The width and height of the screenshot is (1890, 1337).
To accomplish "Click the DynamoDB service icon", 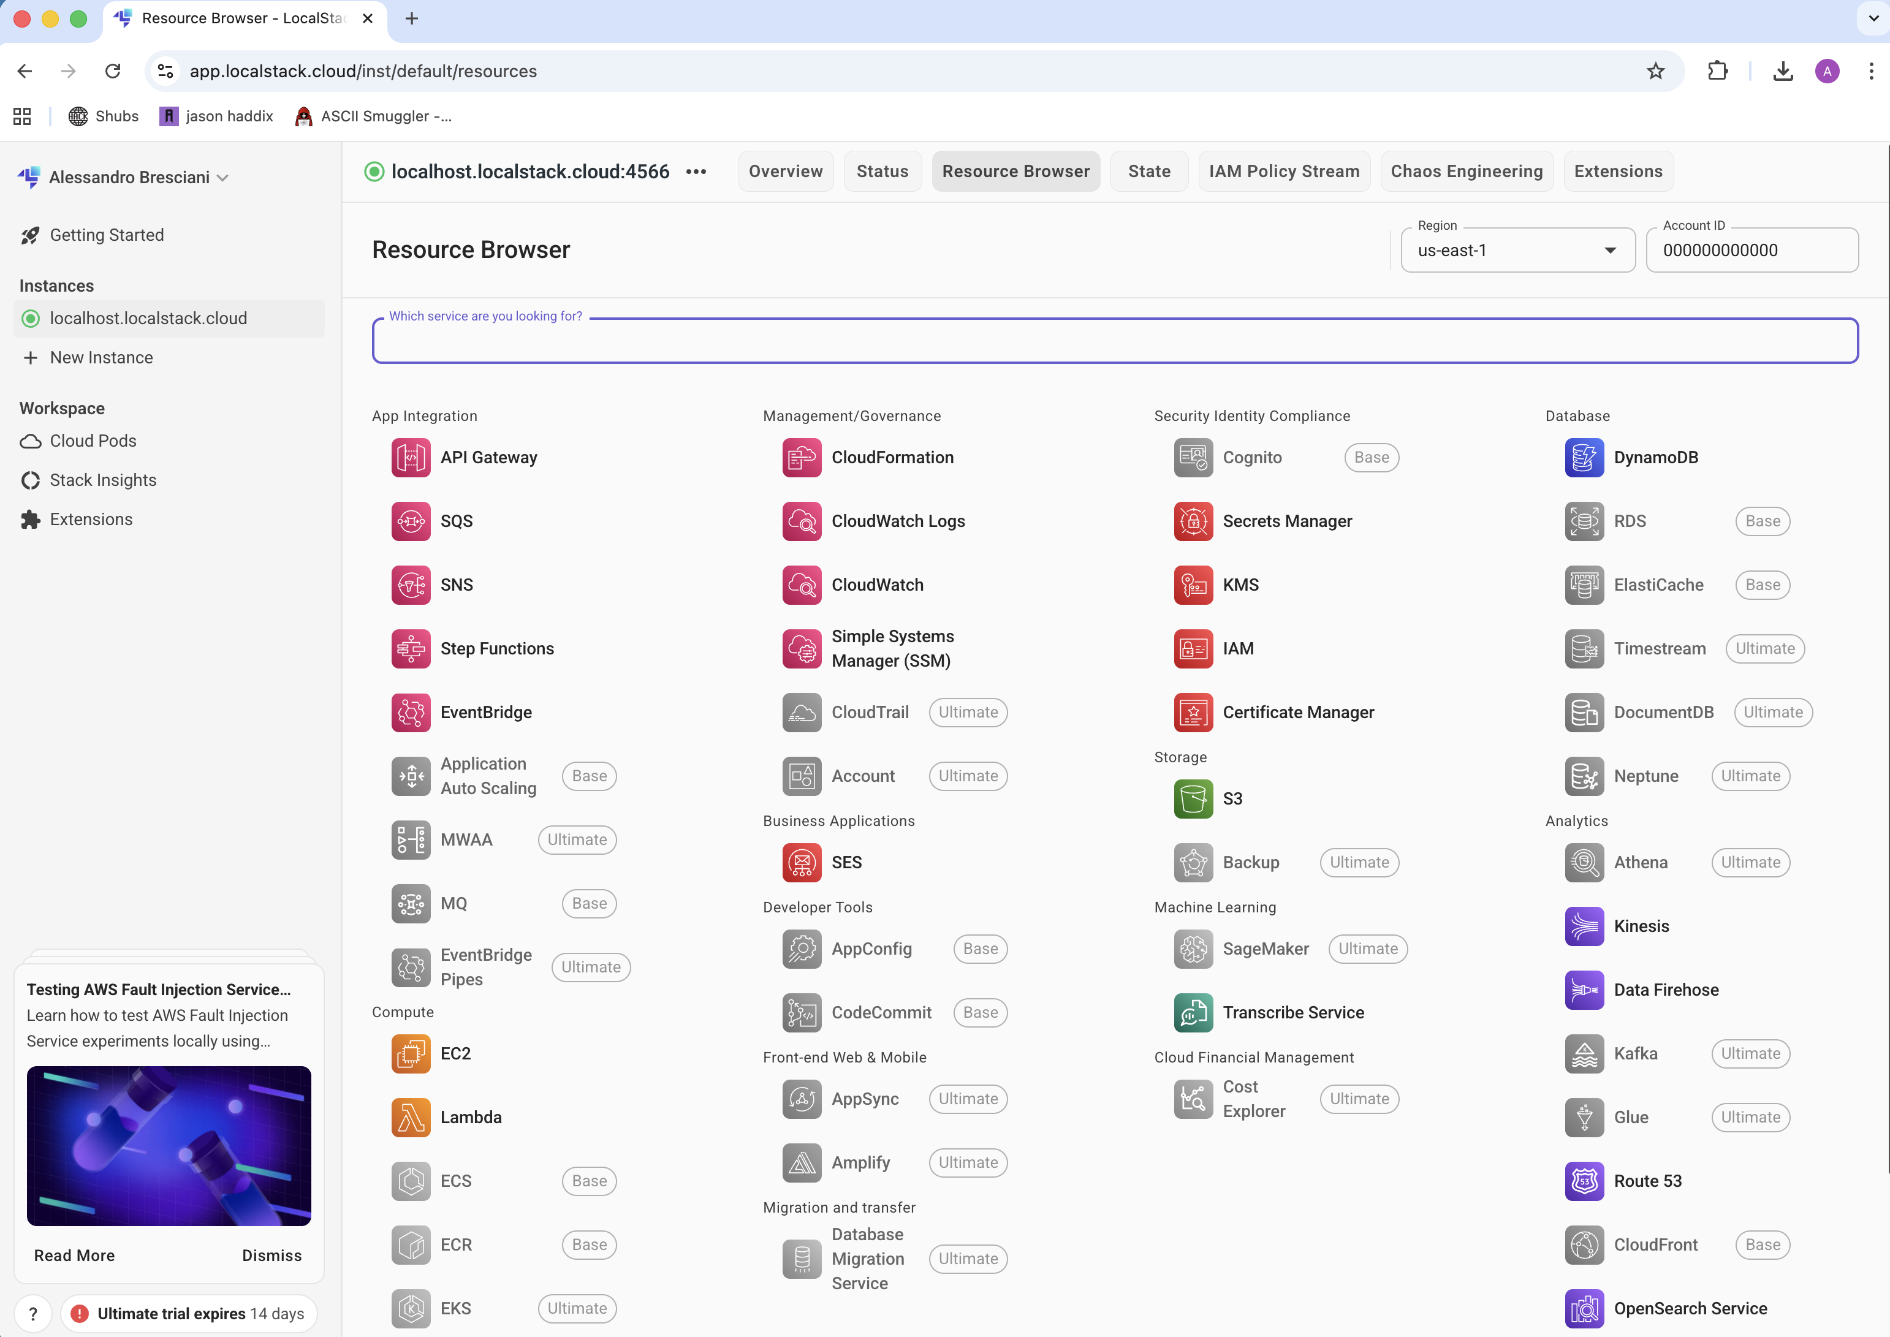I will tap(1583, 458).
